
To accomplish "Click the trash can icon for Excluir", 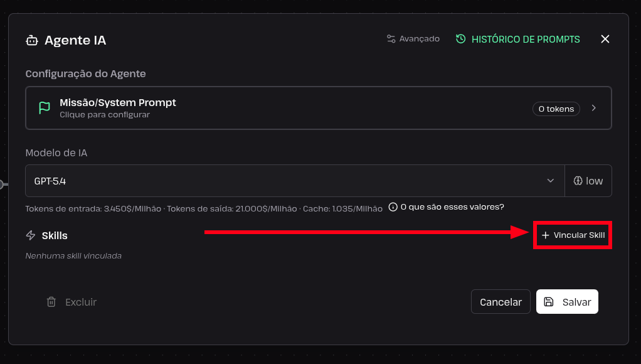I will [51, 302].
